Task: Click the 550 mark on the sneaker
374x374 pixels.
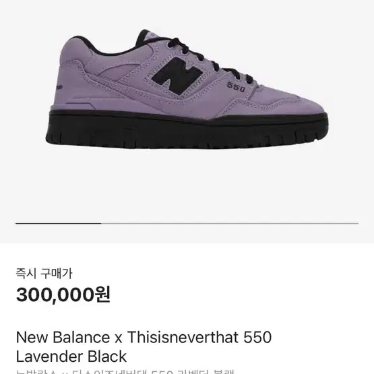Action: point(236,87)
